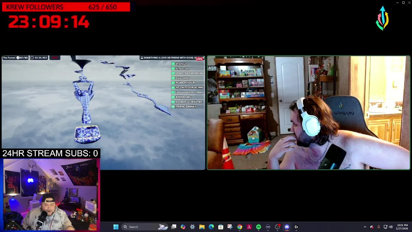
Task: Open Microsoft Store from the taskbar
Action: click(x=221, y=227)
